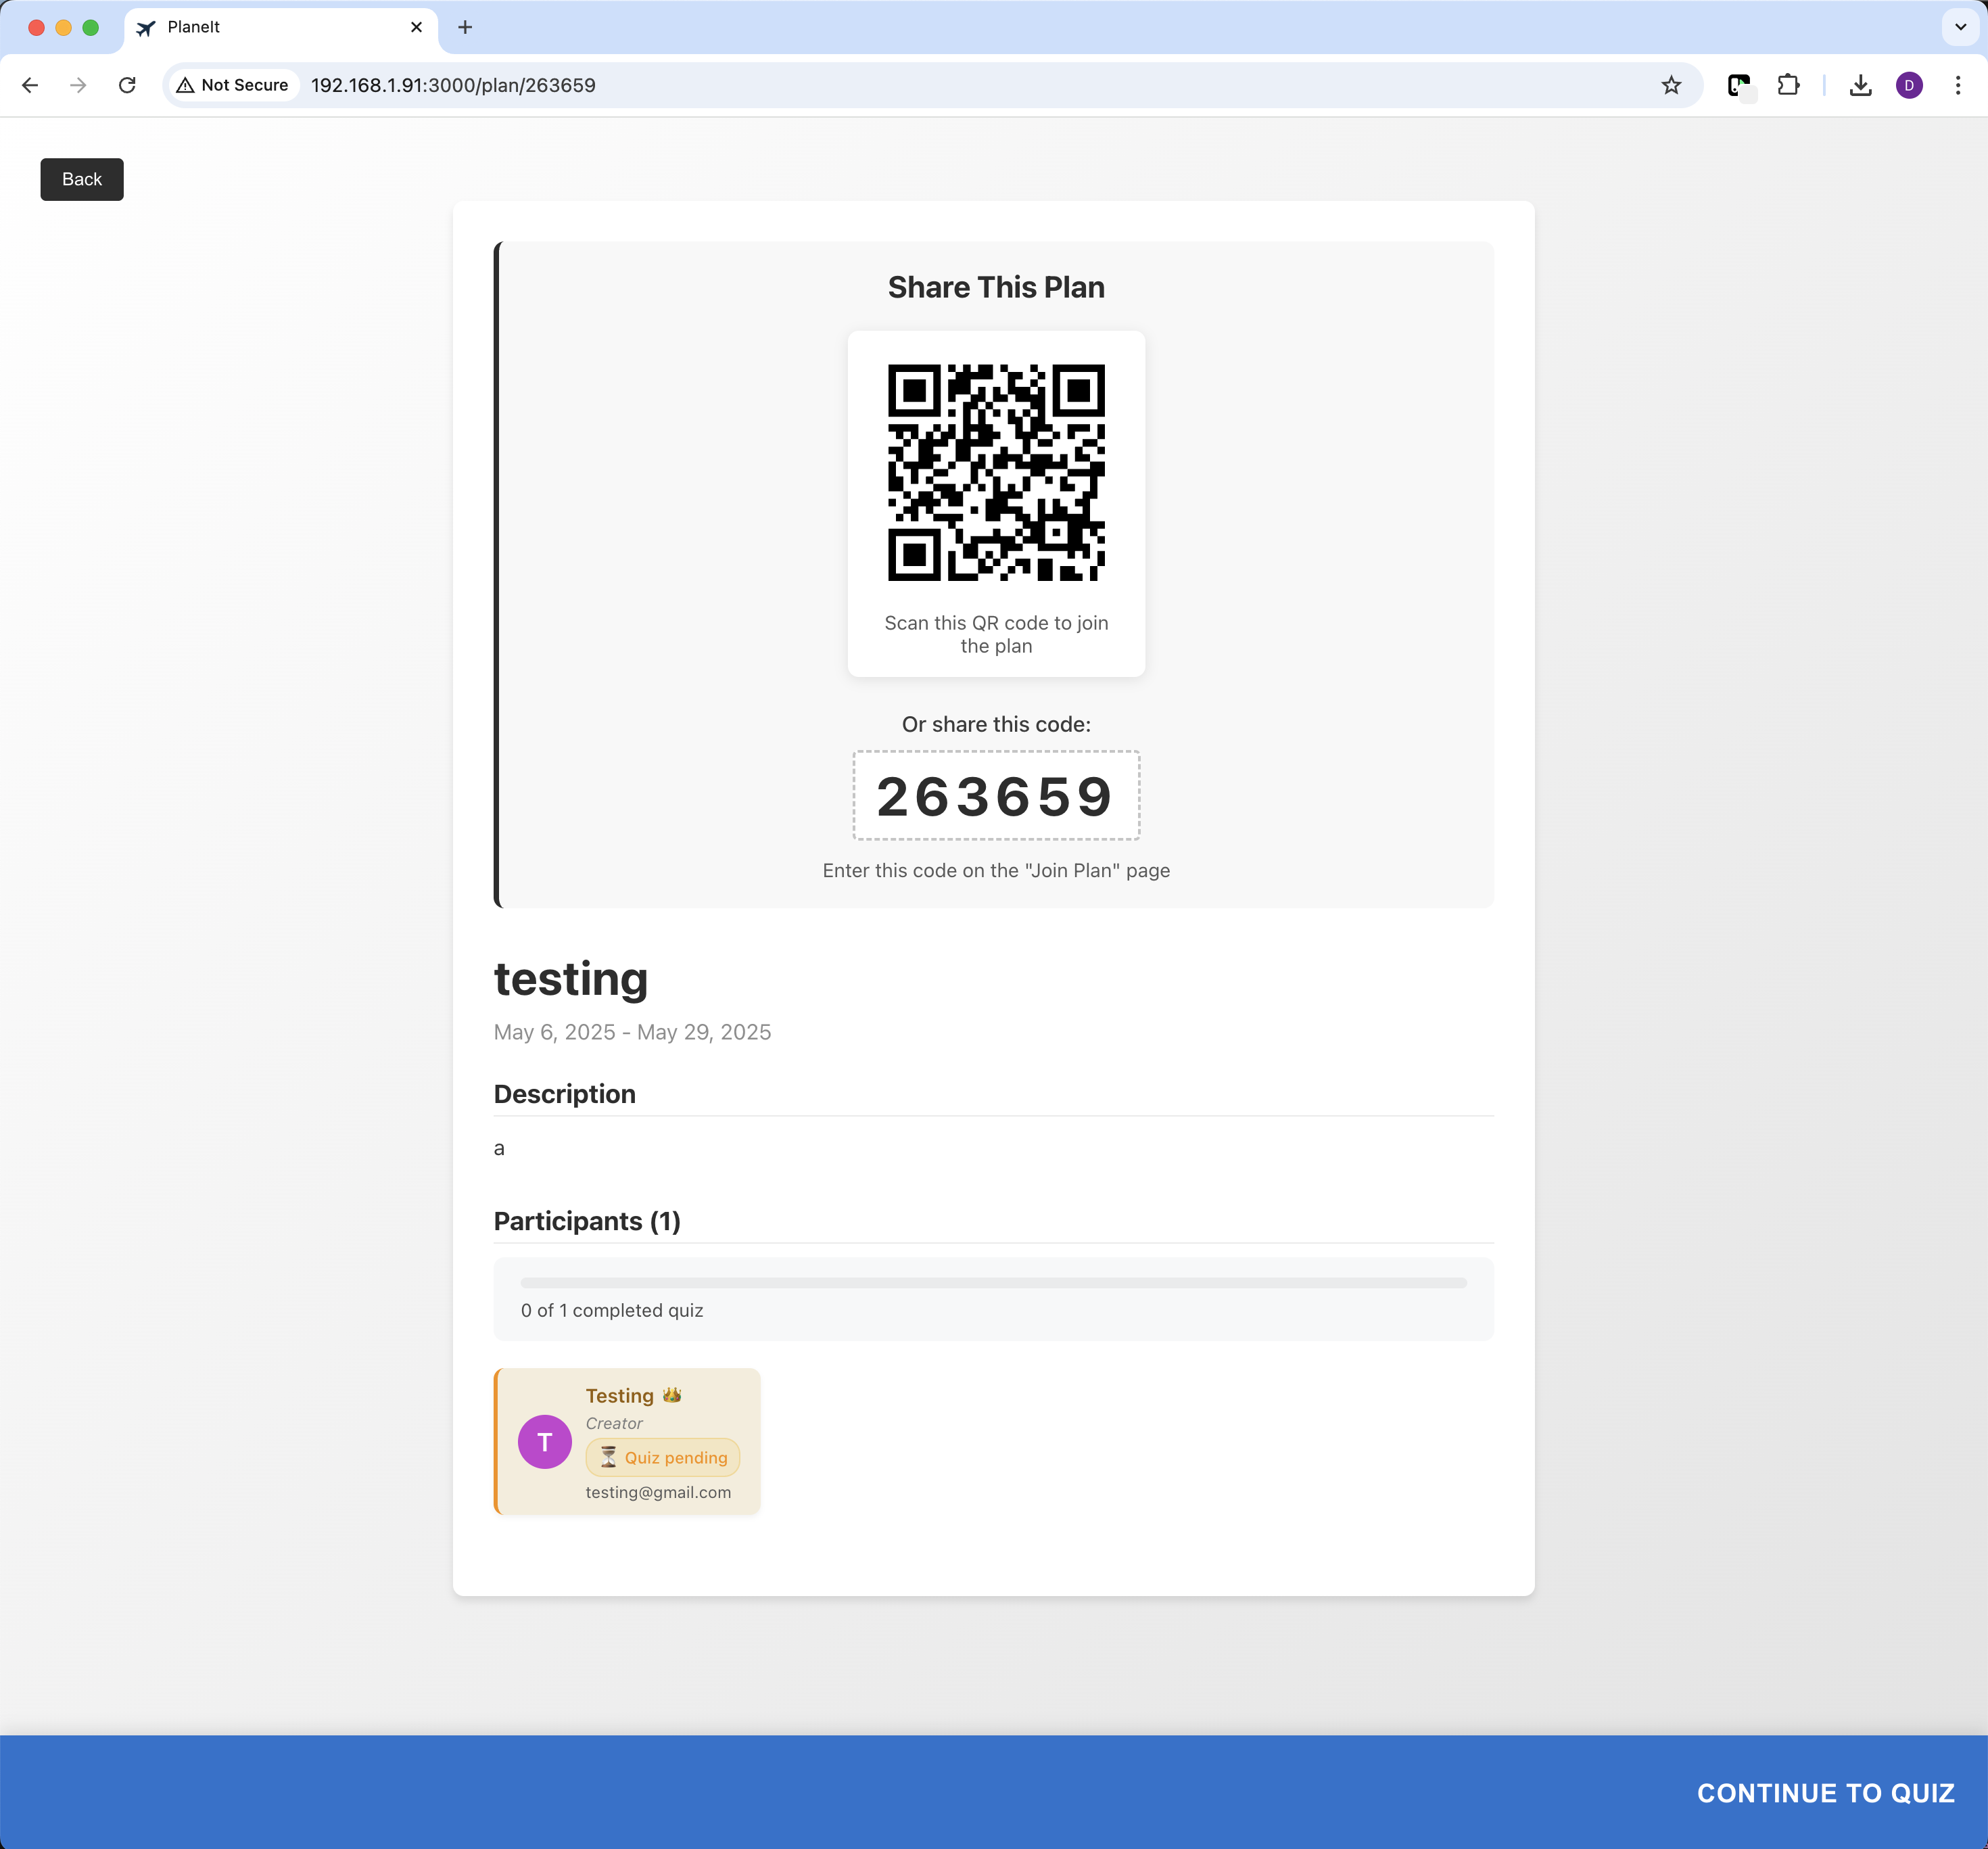Open the Extensions puzzle icon

pyautogui.click(x=1788, y=85)
